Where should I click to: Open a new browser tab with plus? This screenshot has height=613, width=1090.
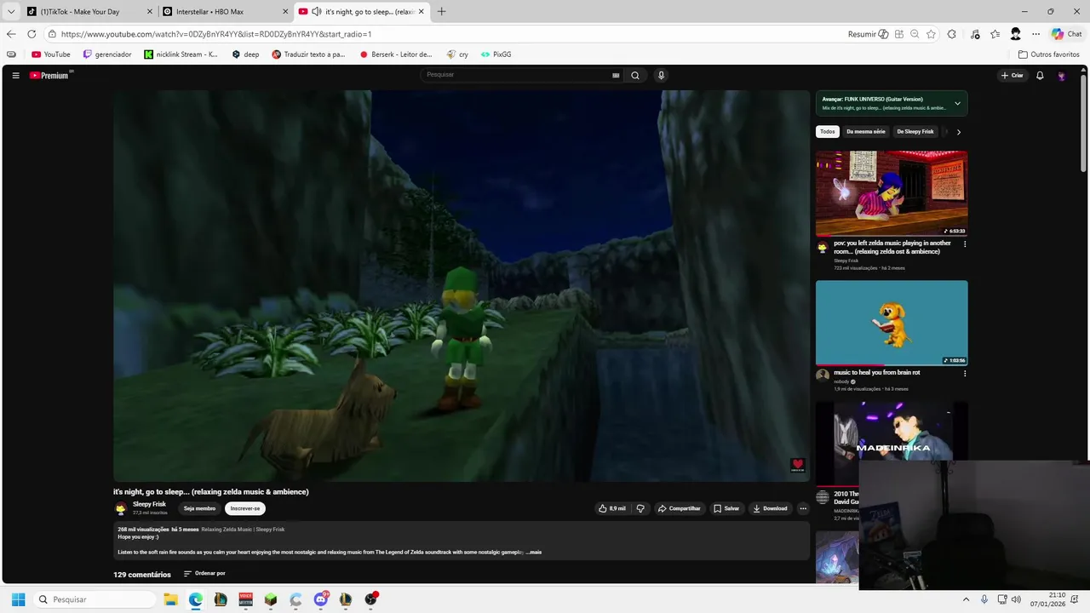point(441,11)
